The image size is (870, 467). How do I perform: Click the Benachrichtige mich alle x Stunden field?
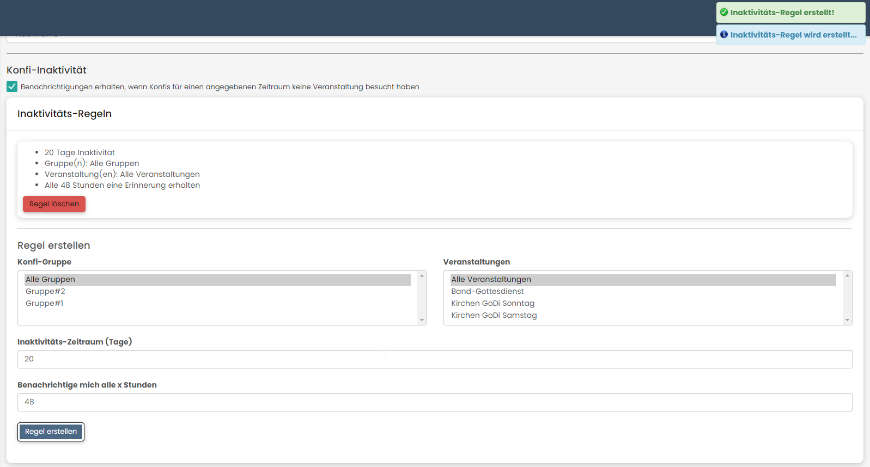[x=435, y=402]
